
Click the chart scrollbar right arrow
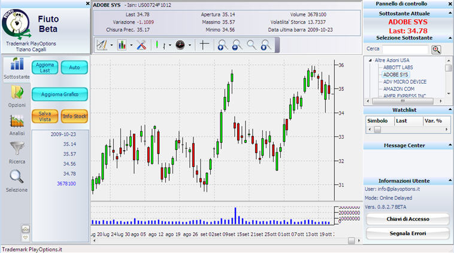point(359,240)
